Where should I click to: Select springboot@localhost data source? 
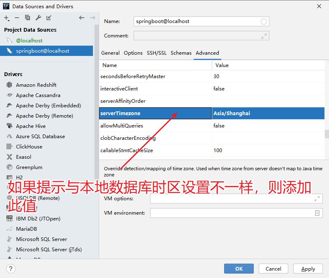click(46, 51)
